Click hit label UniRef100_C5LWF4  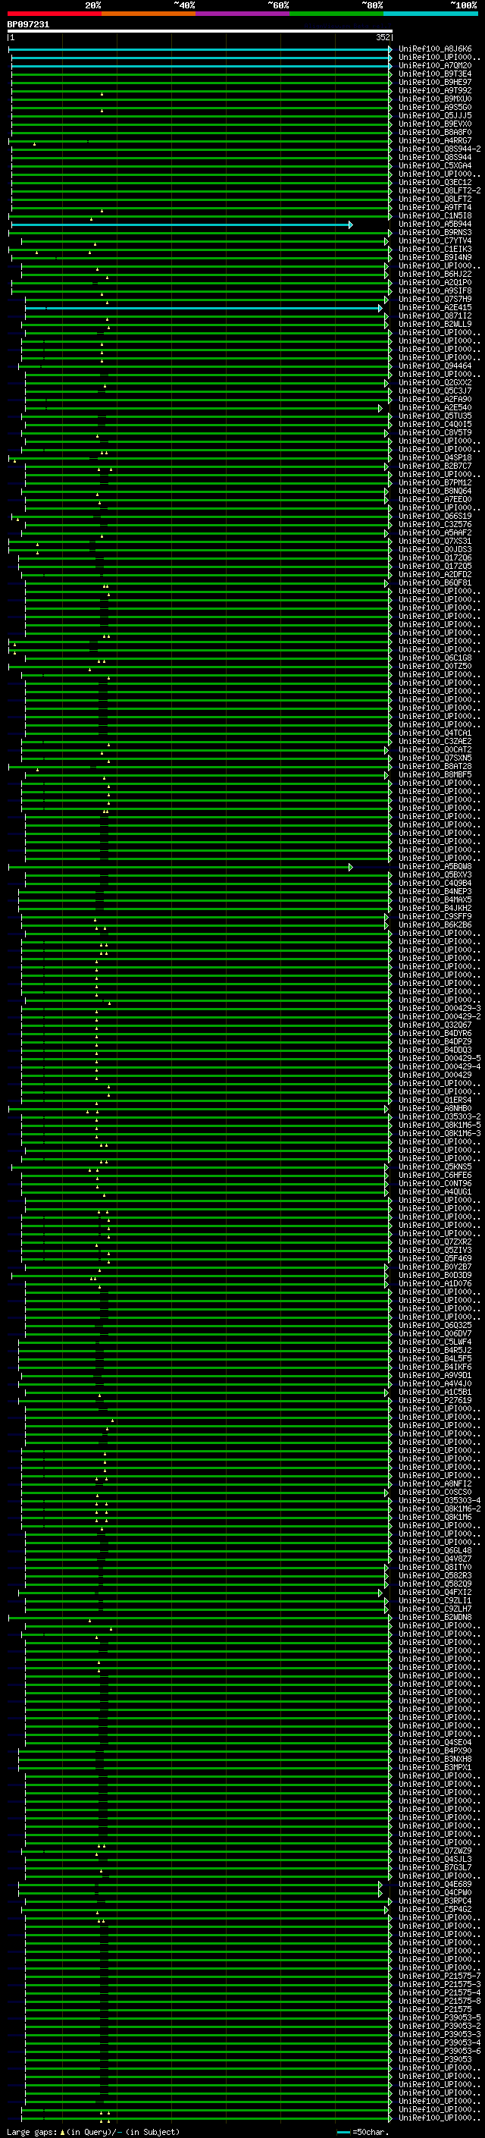(435, 1341)
